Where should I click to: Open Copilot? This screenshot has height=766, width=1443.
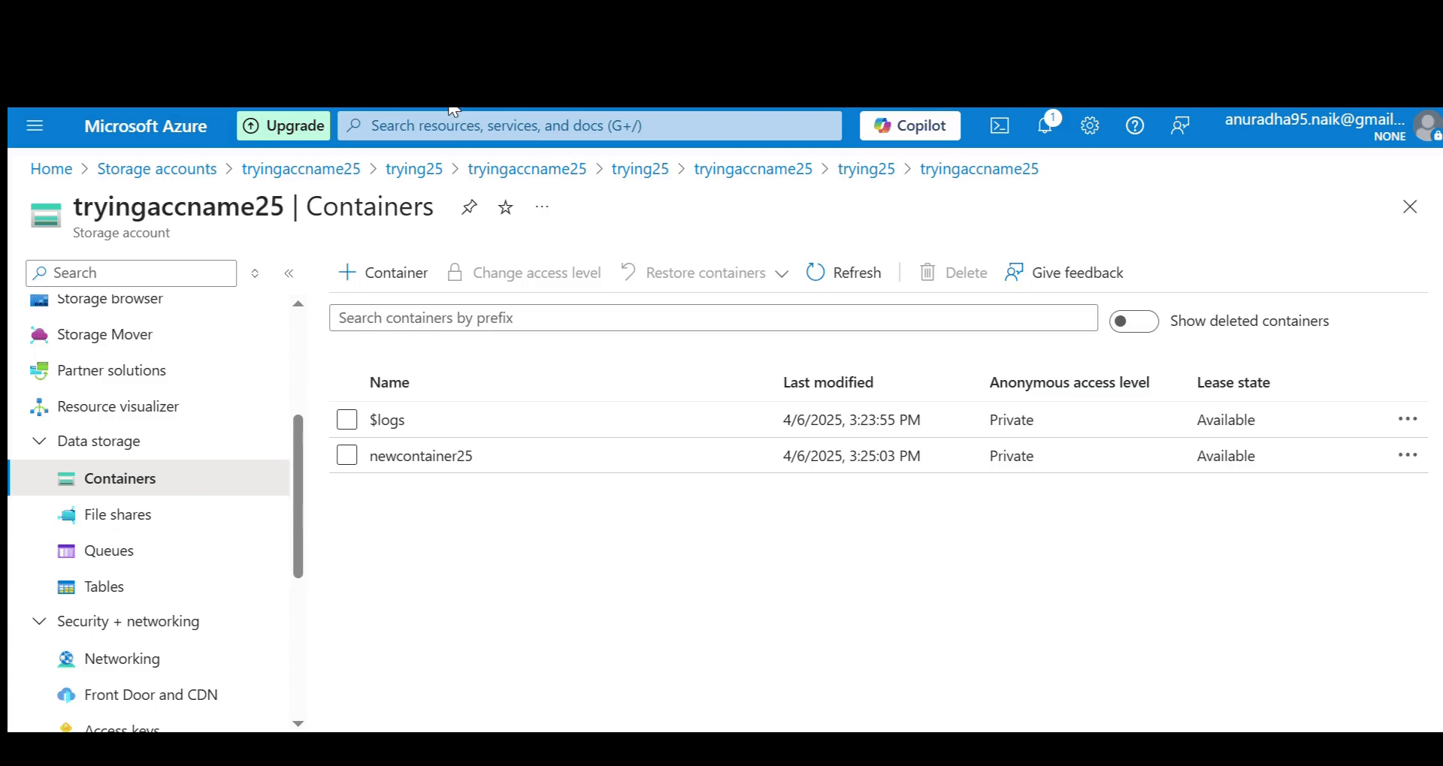910,126
